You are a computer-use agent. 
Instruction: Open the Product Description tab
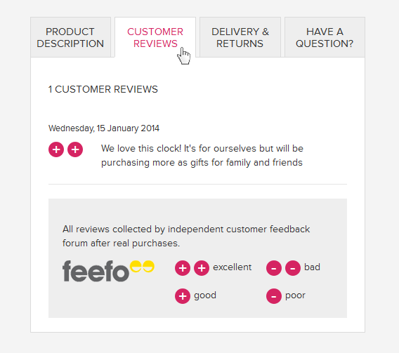pyautogui.click(x=70, y=37)
